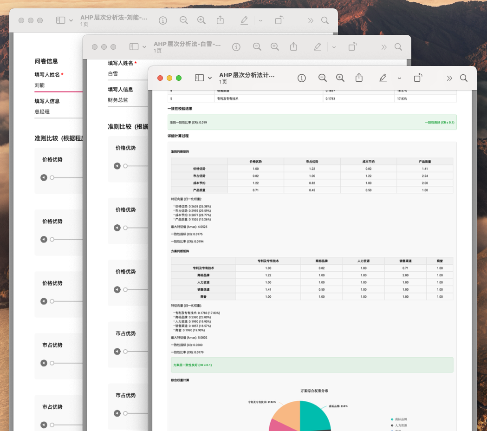Show more toolbar items in the front window
Viewport: 487px width, 431px height.
tap(449, 78)
